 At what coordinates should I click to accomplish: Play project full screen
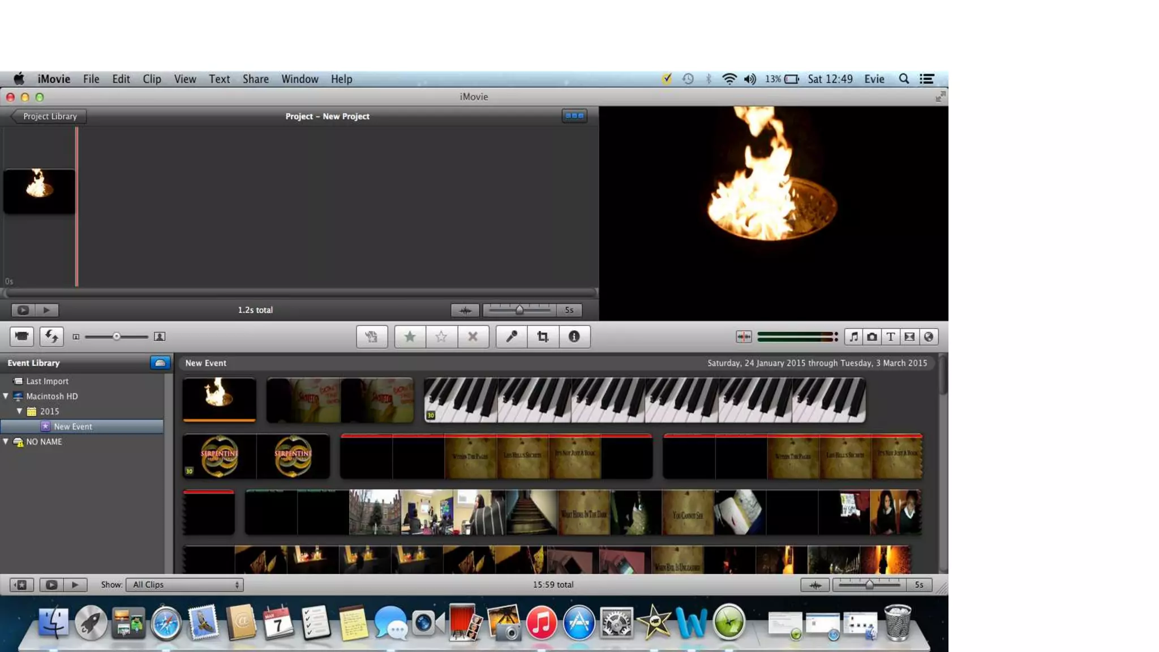(23, 310)
